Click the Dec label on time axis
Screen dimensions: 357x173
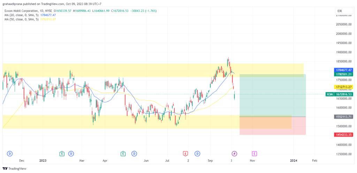point(21,161)
